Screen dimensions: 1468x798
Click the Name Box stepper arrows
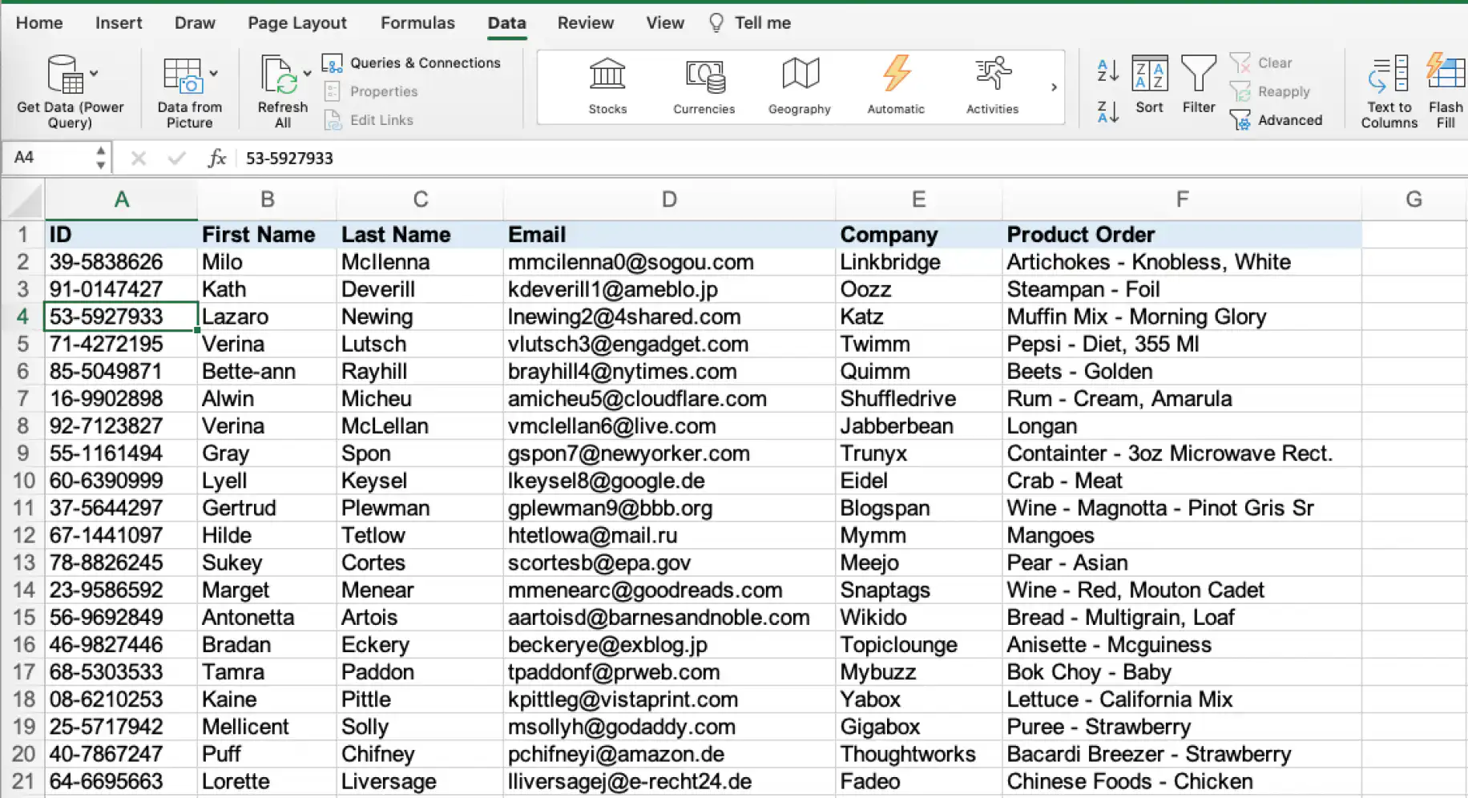(x=100, y=157)
